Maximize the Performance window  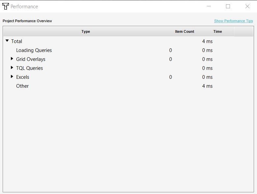pos(228,6)
